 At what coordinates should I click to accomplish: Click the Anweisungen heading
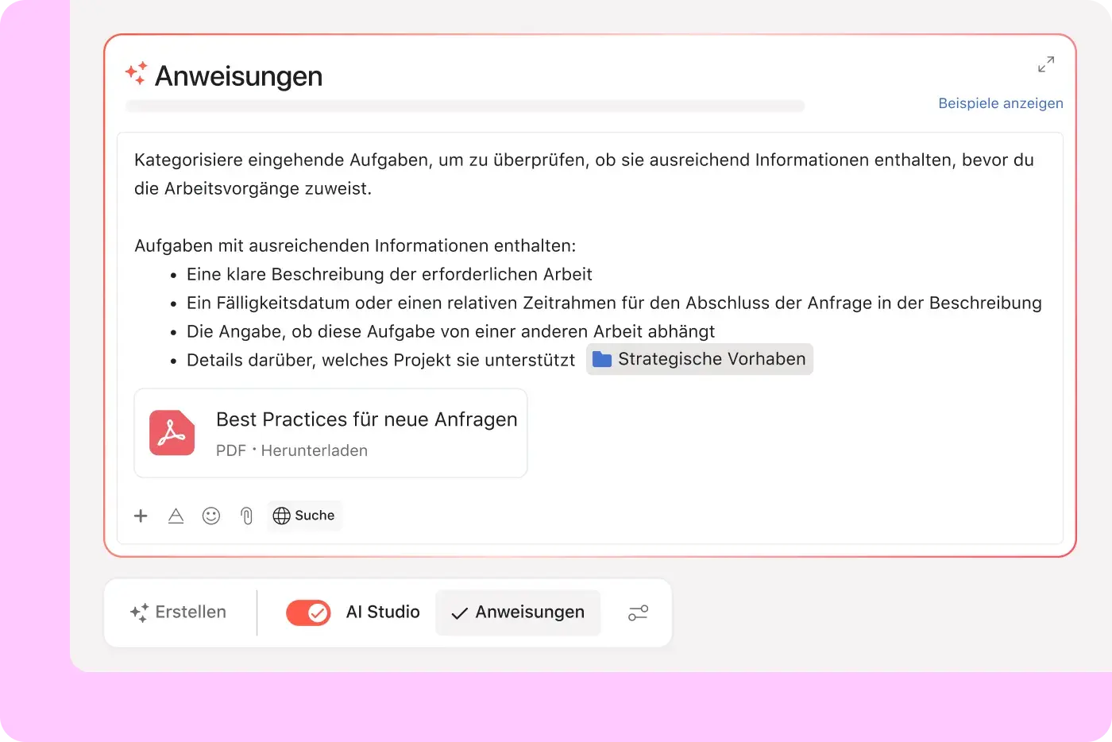[x=239, y=76]
